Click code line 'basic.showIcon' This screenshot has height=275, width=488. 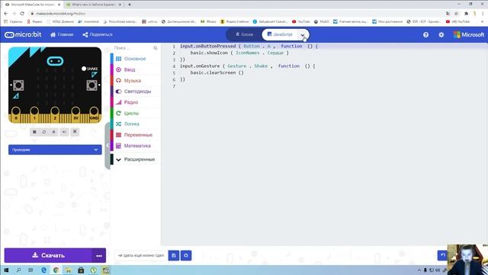(x=239, y=53)
